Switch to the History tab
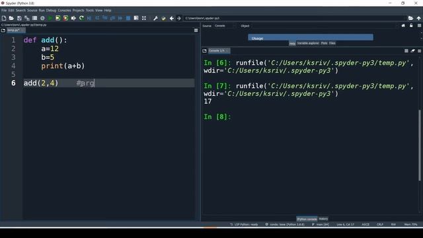 click(x=323, y=219)
